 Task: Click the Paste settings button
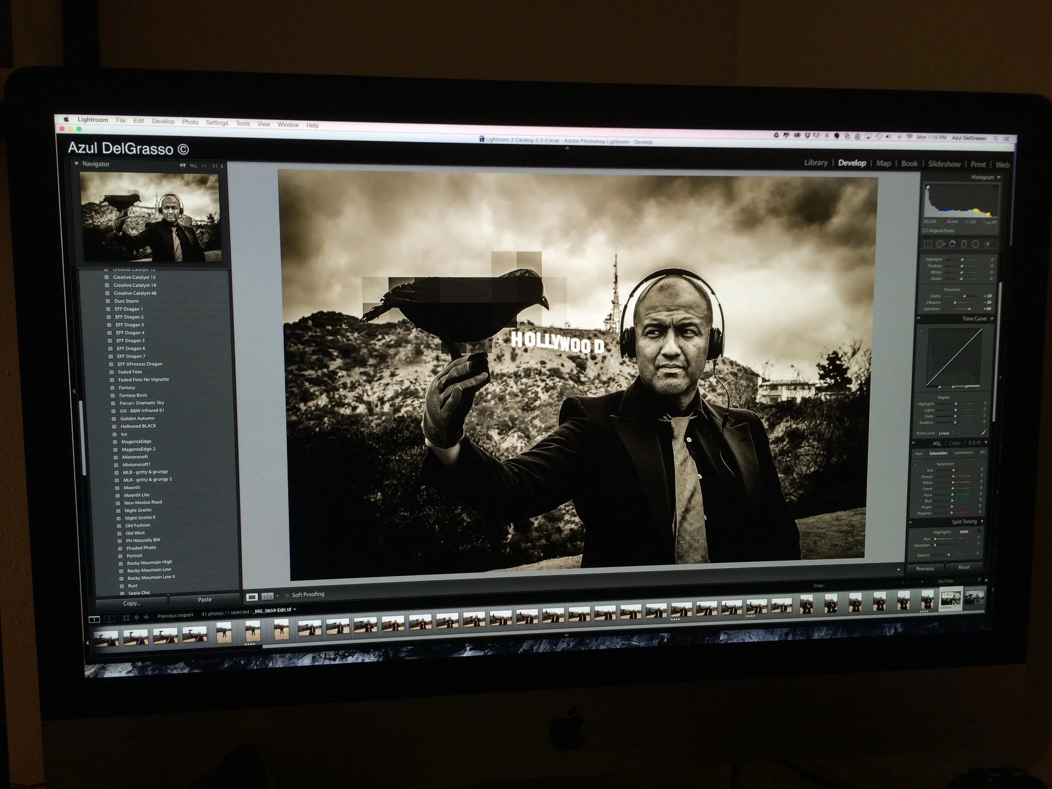[205, 599]
